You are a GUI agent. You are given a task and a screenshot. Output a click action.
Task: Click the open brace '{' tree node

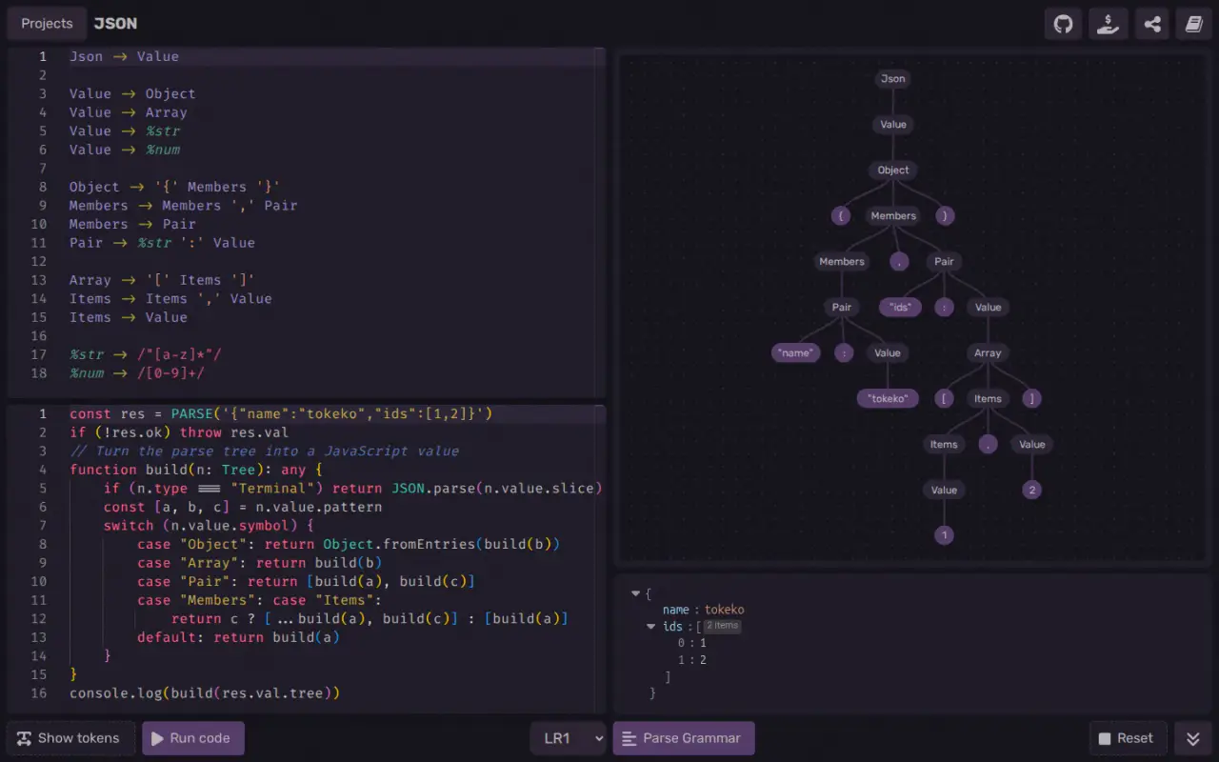[840, 216]
